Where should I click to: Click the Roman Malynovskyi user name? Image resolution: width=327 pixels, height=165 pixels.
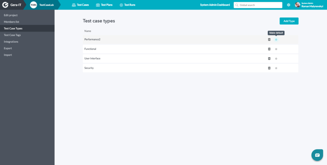tap(312, 6)
